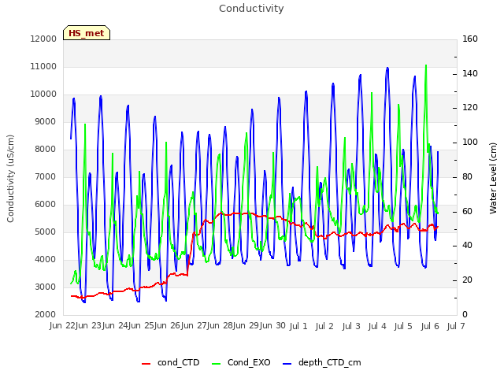504x378 pixels.
Task: Click the Conductivity (uS/cm) axis label
Action: 10,179
